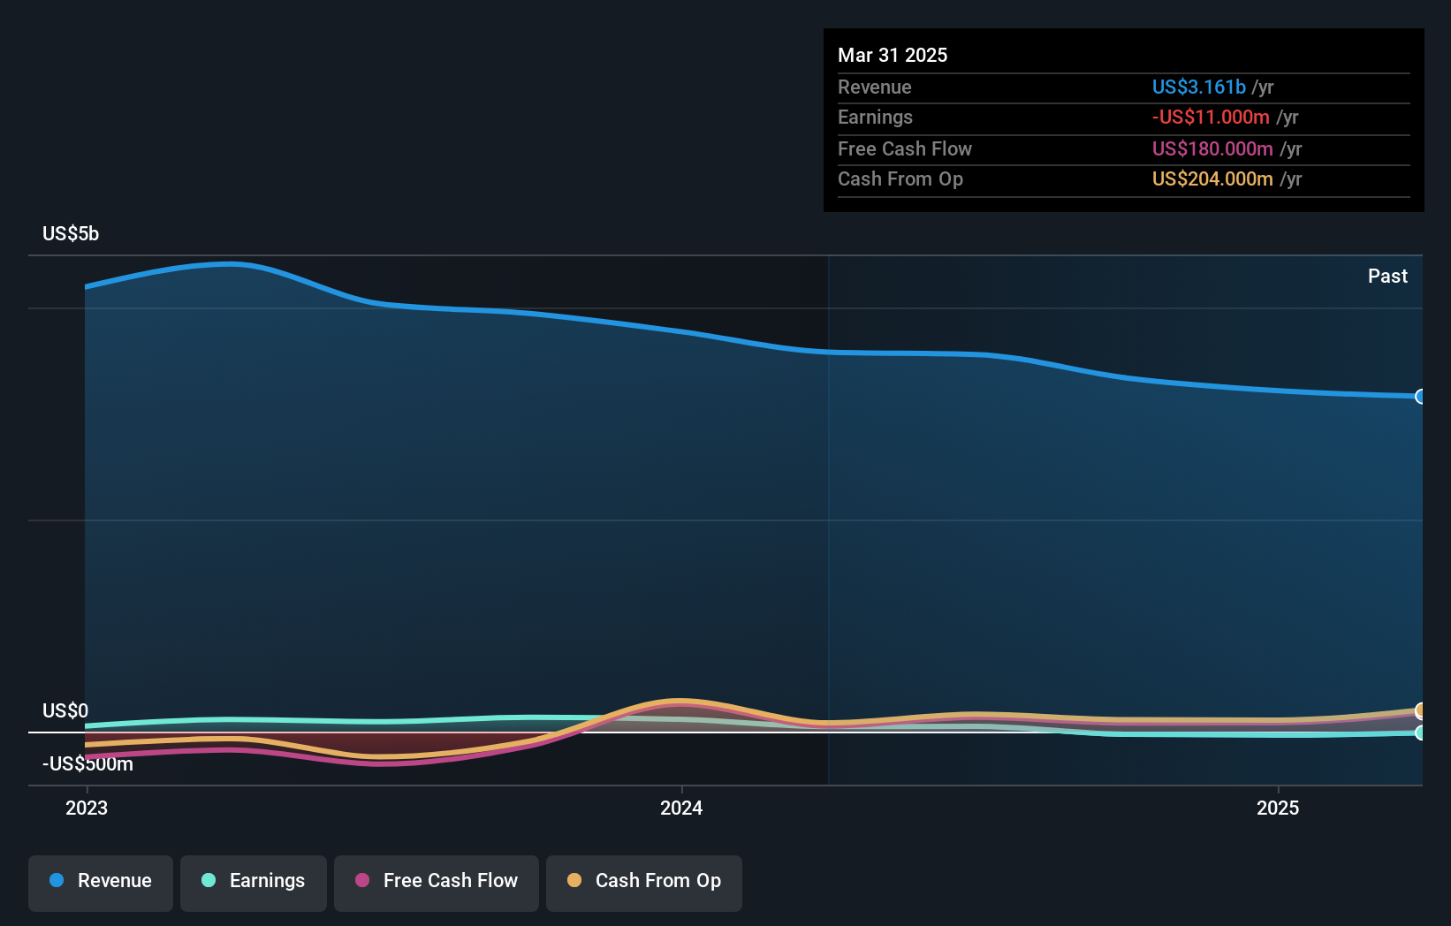This screenshot has height=926, width=1451.
Task: Toggle the Free Cash Flow legend button
Action: pos(437,883)
